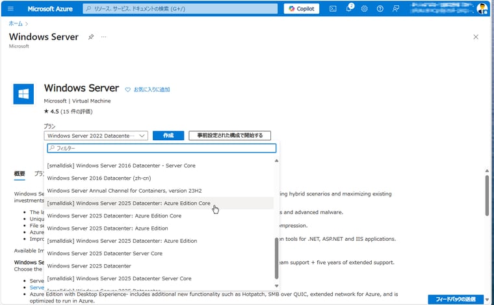Click the お気に入りに追加 link

pyautogui.click(x=152, y=90)
